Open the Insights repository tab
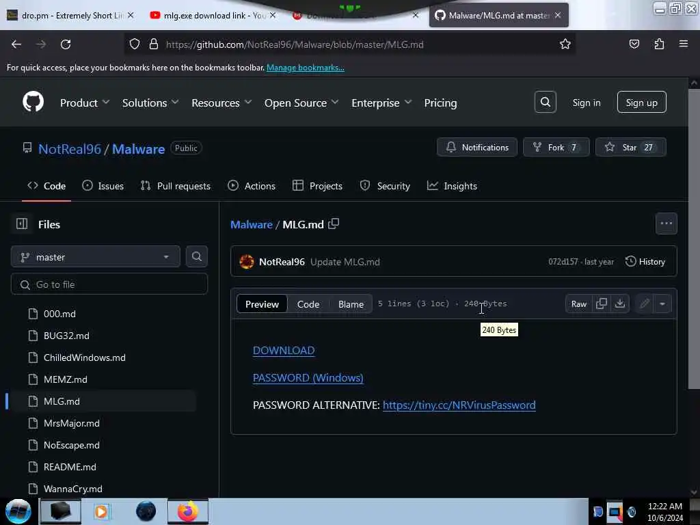 point(452,186)
